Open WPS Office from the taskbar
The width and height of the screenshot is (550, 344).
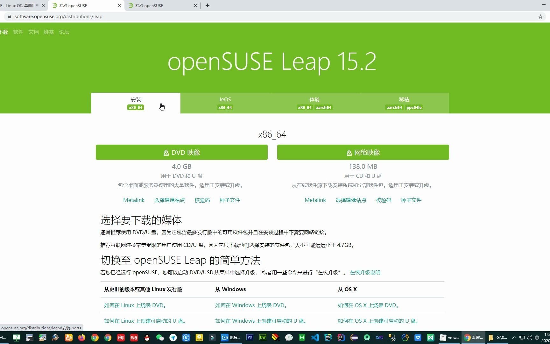(x=418, y=338)
